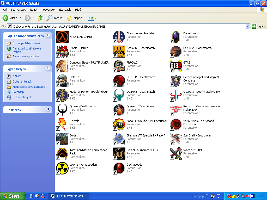Select HERETIC - Deathmatch icon
The image size is (267, 200).
tap(119, 81)
